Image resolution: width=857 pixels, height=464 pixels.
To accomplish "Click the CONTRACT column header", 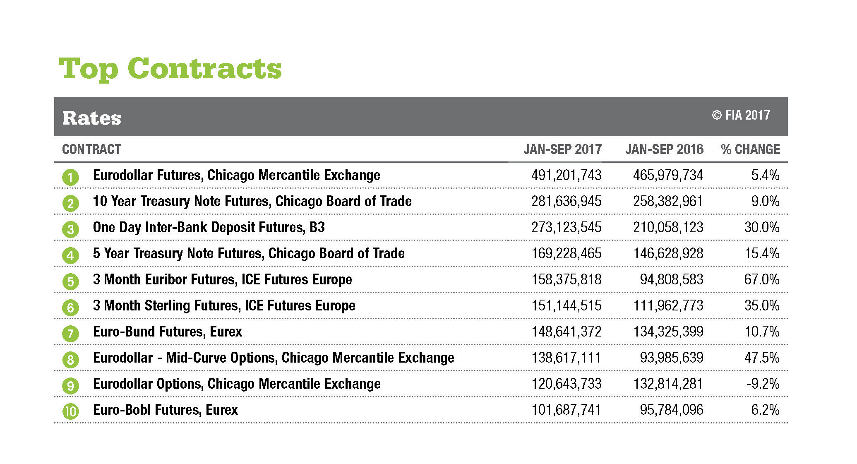I will click(91, 149).
